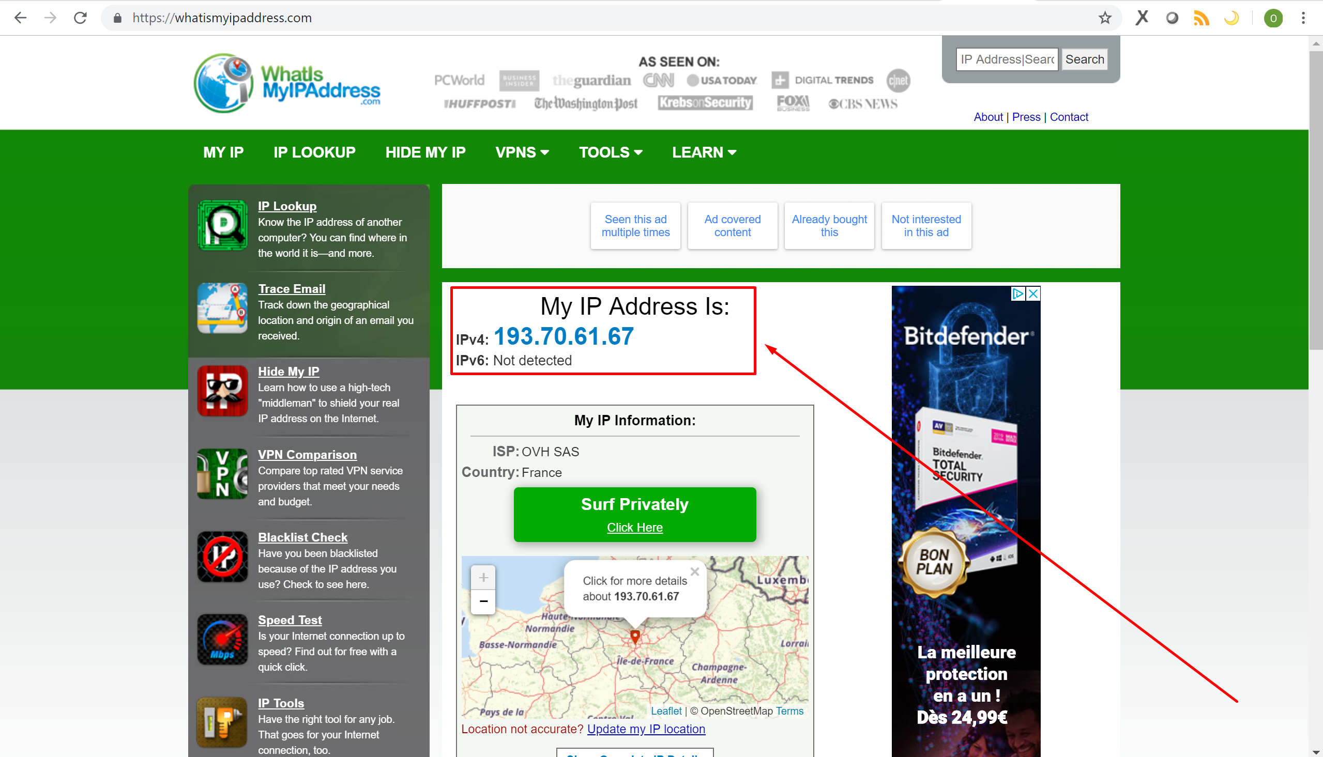
Task: Click the Blacklist Check prohibited icon
Action: 223,557
